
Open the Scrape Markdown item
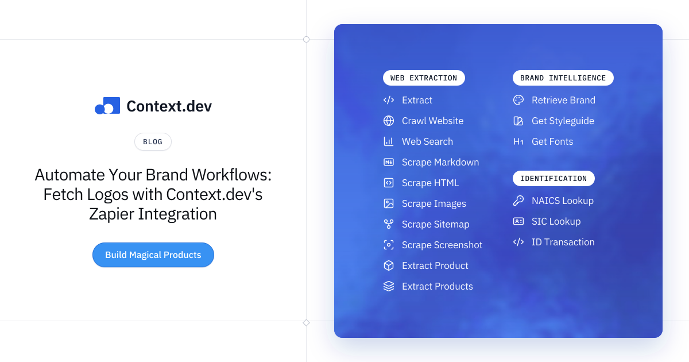click(440, 162)
